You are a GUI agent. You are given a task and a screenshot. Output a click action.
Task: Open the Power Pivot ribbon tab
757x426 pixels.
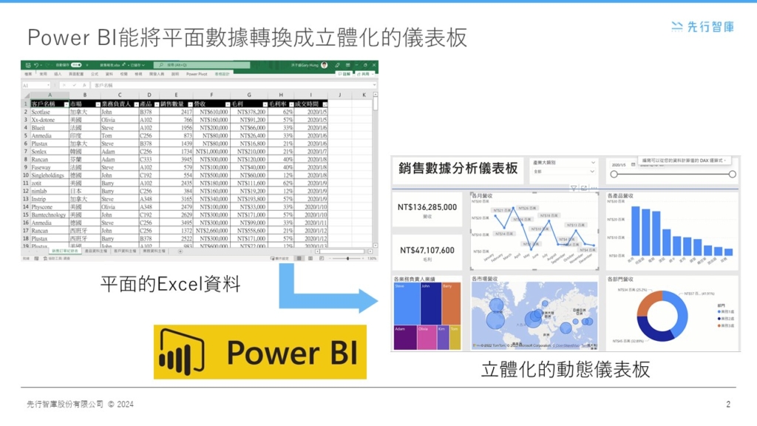pyautogui.click(x=197, y=74)
